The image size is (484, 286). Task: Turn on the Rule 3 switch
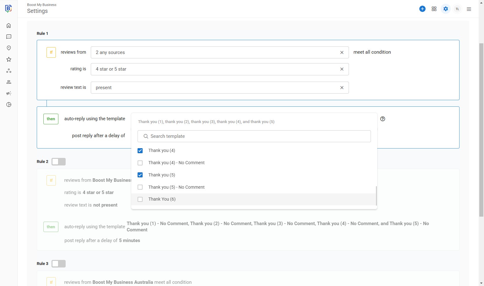58,264
